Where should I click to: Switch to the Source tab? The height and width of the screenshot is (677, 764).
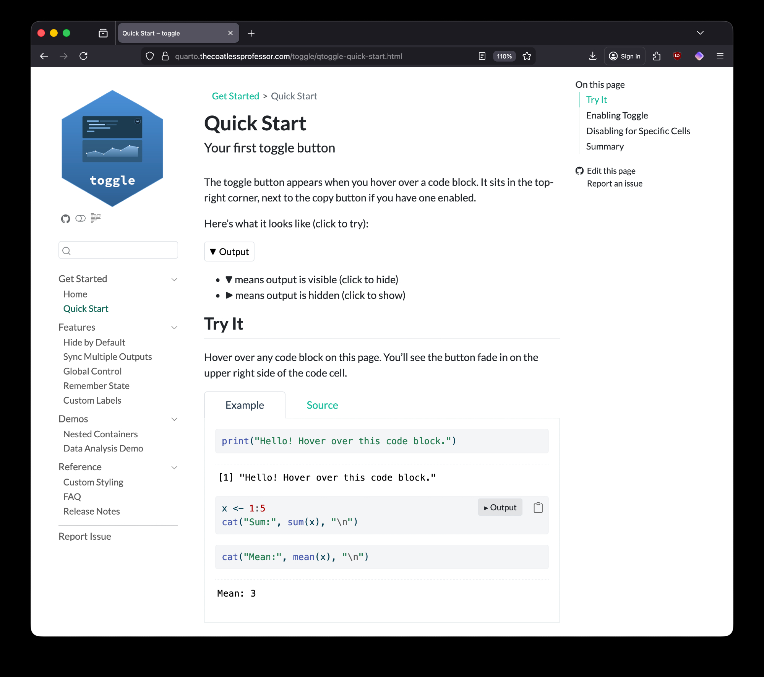[x=322, y=405]
